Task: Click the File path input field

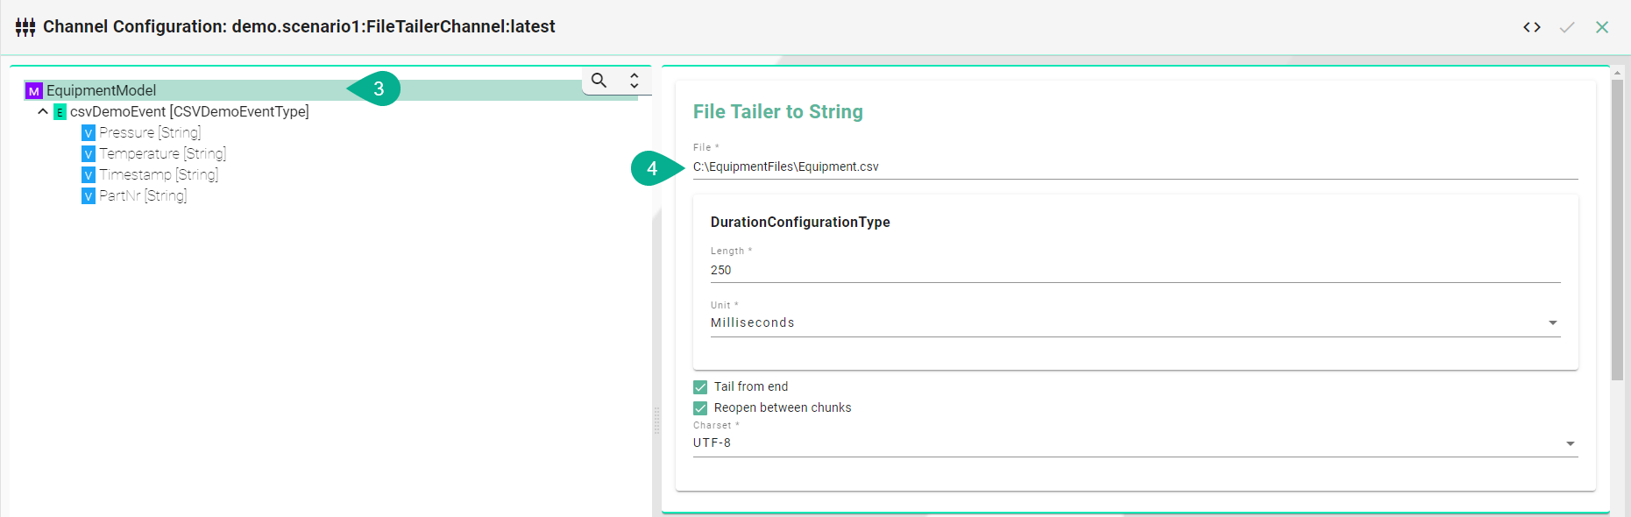Action: tap(1134, 166)
